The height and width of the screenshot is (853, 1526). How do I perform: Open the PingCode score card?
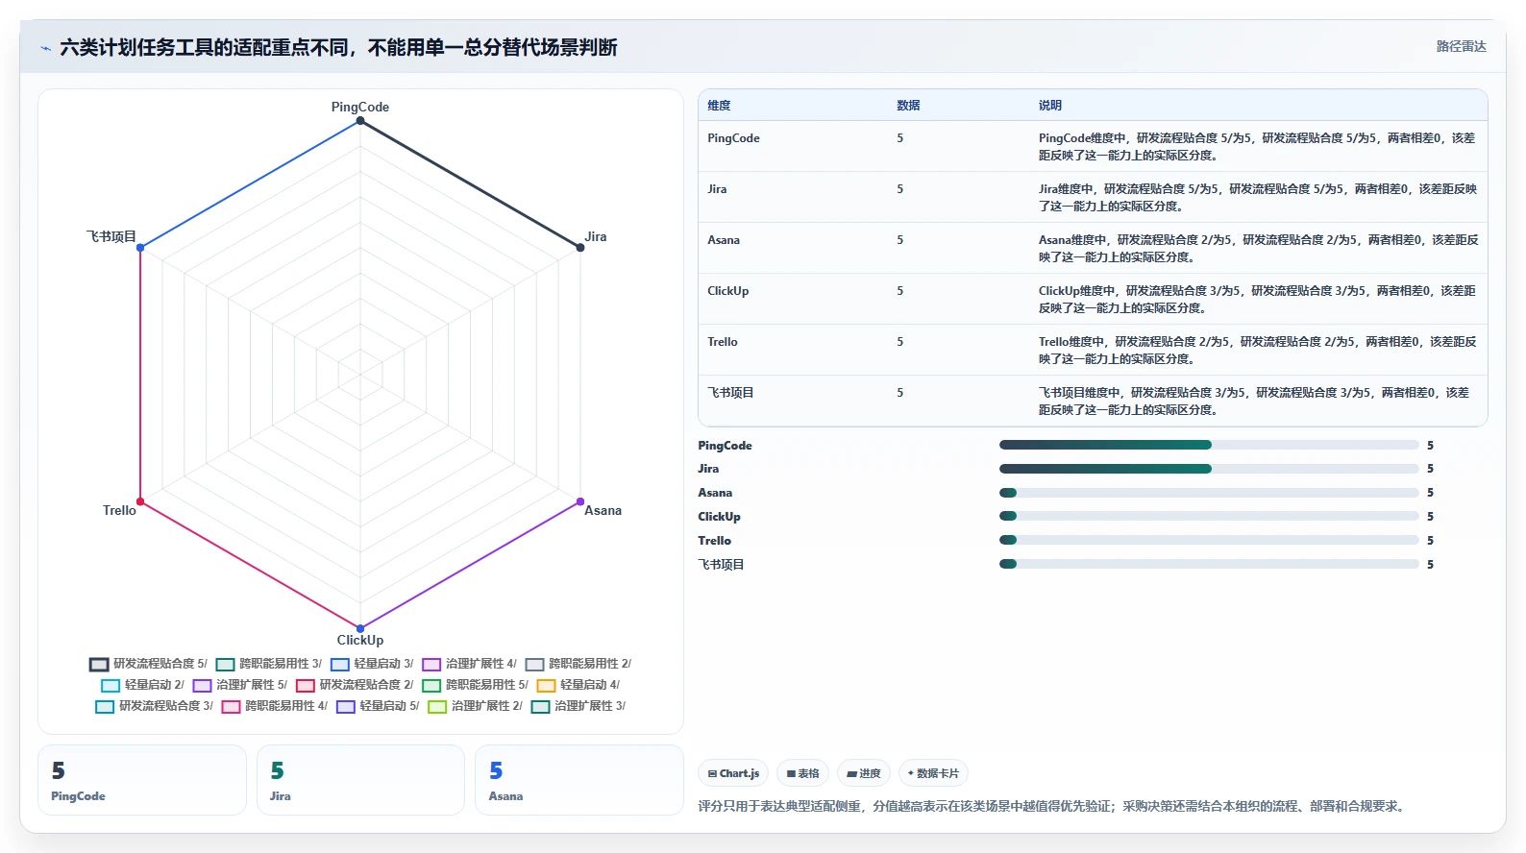(x=142, y=780)
